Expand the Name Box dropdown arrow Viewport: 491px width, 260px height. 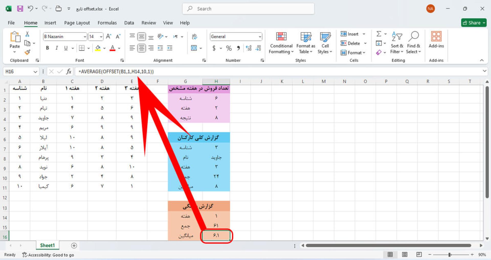(35, 72)
